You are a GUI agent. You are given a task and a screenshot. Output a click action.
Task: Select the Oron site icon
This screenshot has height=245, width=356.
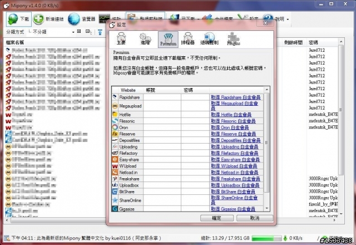(115, 128)
